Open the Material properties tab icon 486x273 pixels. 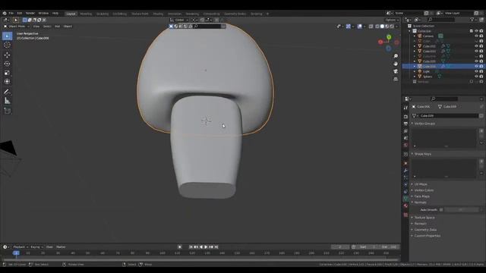click(x=406, y=206)
